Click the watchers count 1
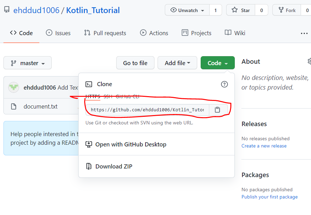 (x=215, y=10)
